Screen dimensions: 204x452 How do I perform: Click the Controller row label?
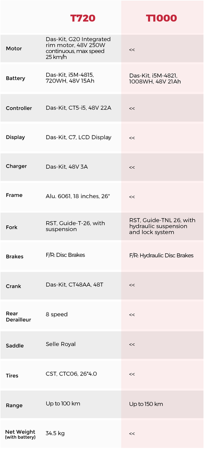pyautogui.click(x=19, y=109)
